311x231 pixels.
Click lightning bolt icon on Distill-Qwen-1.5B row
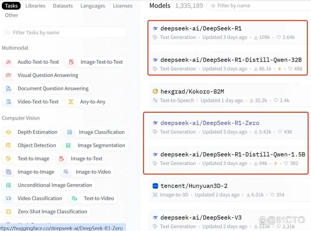[x=276, y=163]
